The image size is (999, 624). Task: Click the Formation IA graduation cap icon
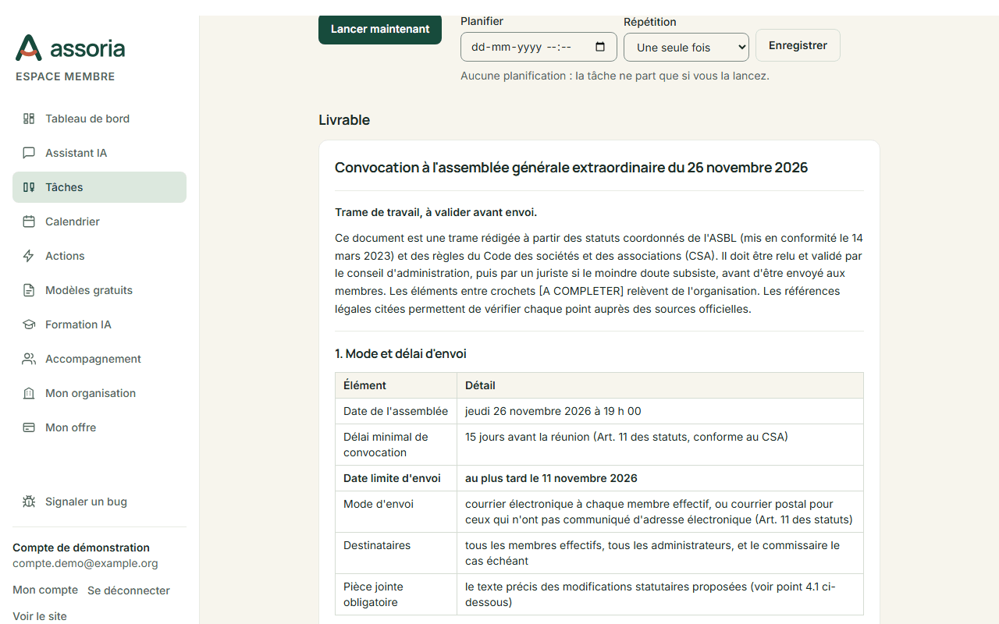29,324
